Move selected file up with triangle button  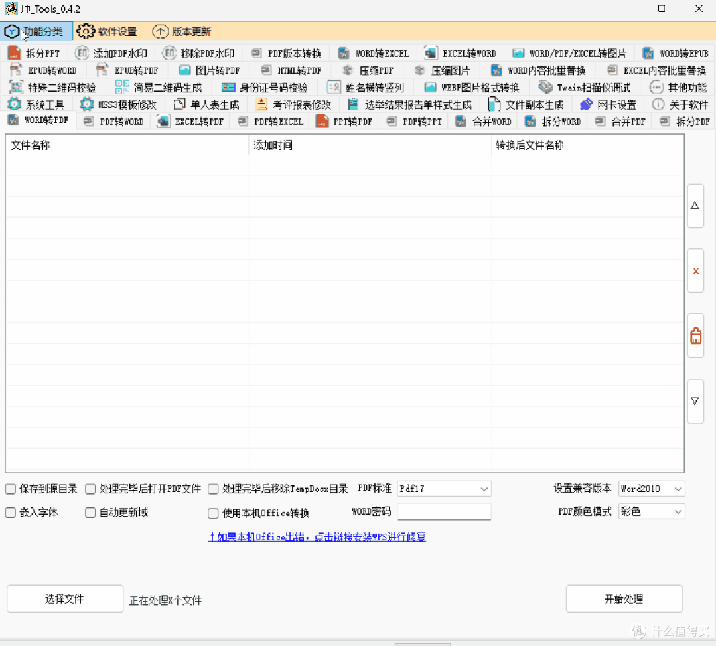[x=695, y=206]
